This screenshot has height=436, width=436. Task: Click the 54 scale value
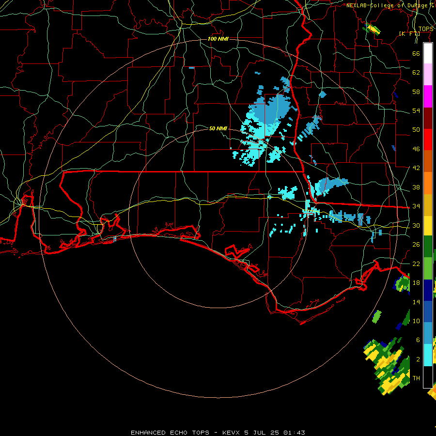[416, 110]
